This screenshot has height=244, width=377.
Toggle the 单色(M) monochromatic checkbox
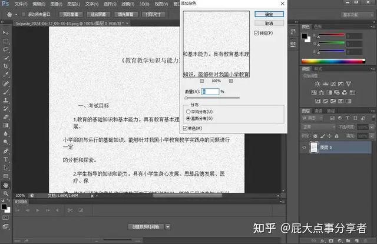[x=185, y=128]
